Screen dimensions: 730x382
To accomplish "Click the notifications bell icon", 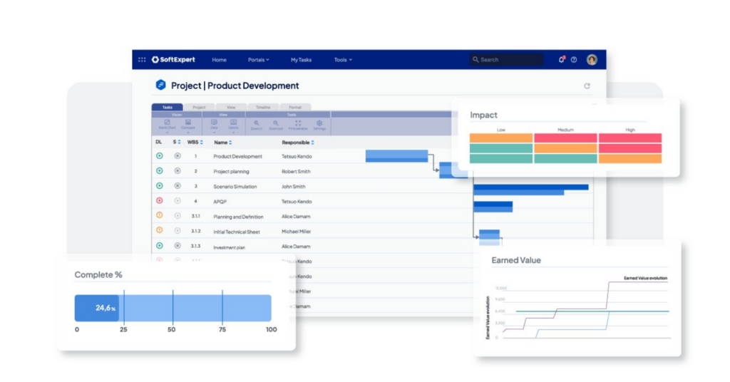I will (x=561, y=60).
